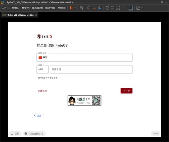Revert to the previous snapshot
Viewport: 169px width, 142px height.
pos(94,8)
